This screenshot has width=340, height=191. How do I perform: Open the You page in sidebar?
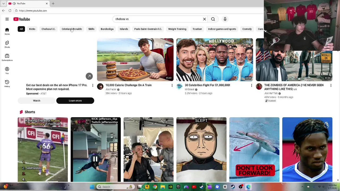tap(7, 70)
